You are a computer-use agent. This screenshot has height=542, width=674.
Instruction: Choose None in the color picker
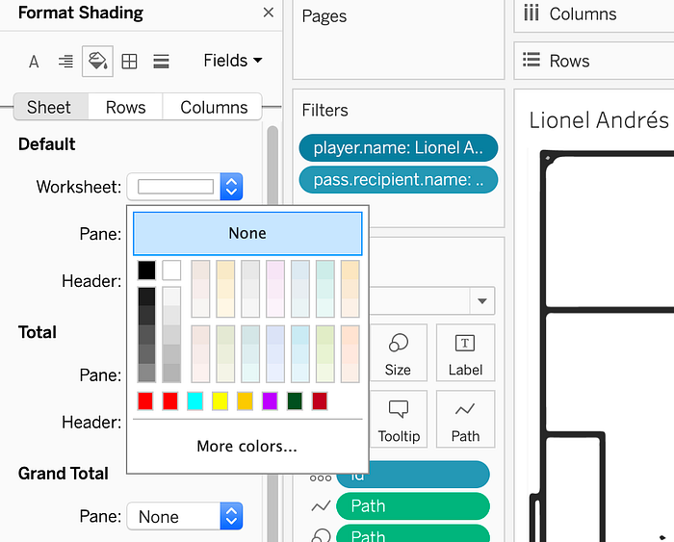pos(247,233)
